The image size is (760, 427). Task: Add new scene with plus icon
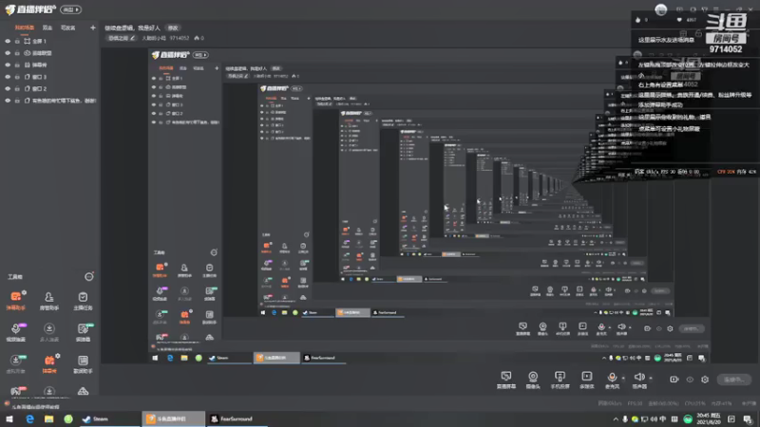(92, 28)
